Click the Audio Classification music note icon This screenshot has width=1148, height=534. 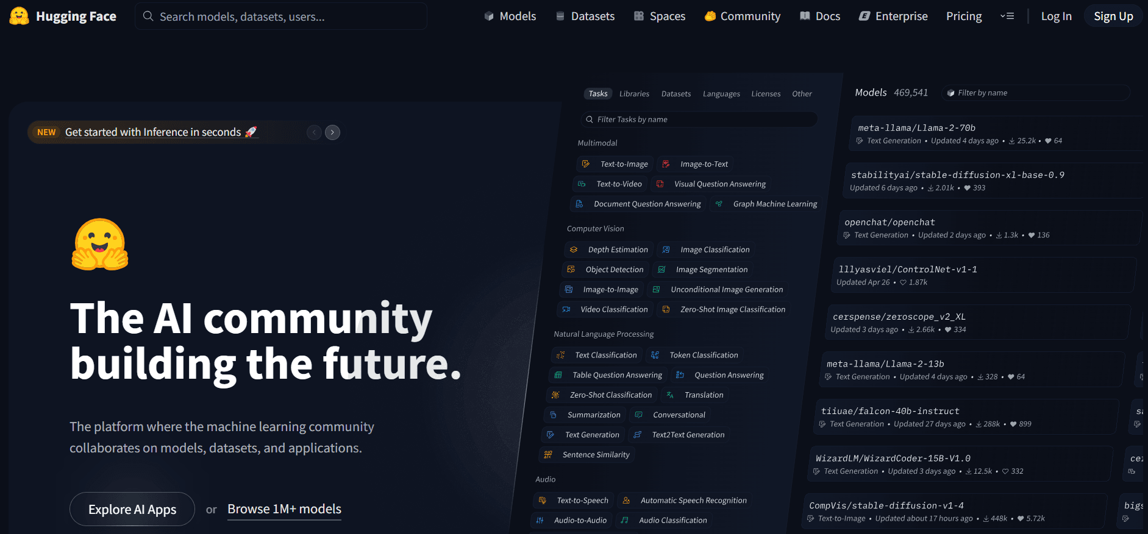tap(624, 521)
